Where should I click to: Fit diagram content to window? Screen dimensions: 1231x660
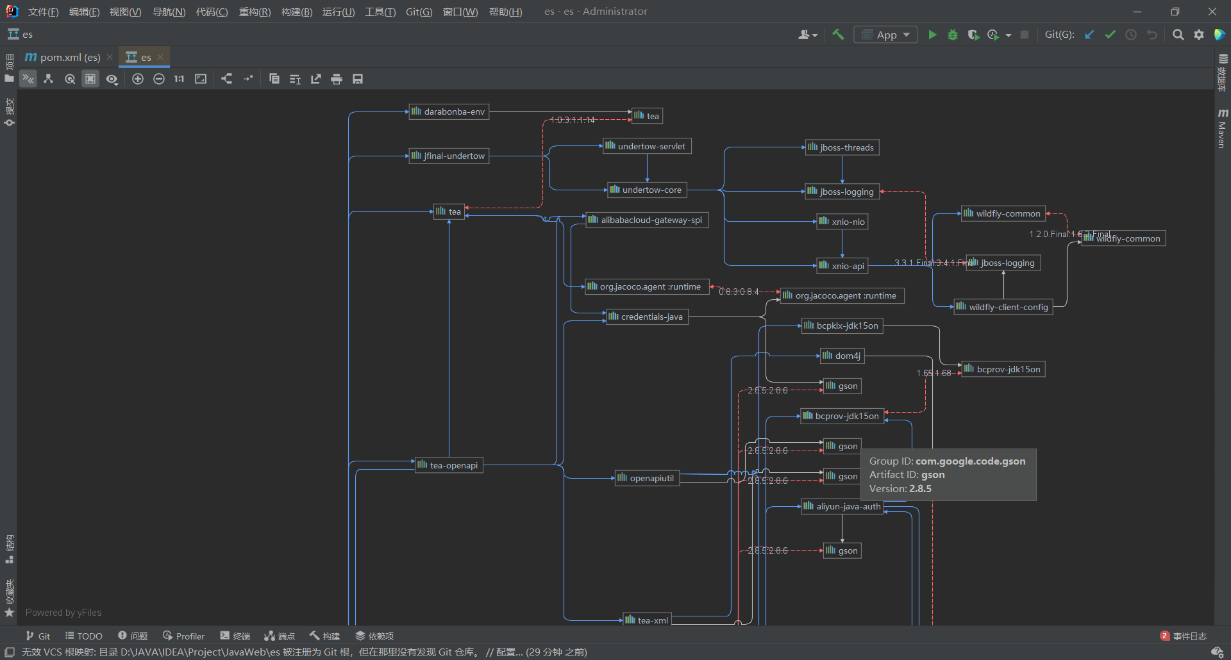201,79
